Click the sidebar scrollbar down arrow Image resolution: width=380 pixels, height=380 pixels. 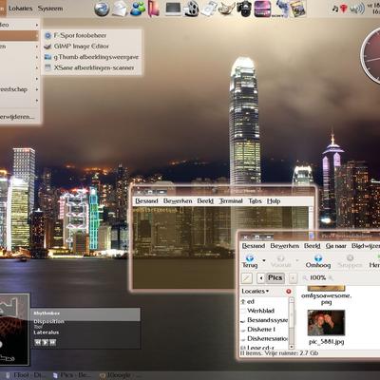(292, 347)
